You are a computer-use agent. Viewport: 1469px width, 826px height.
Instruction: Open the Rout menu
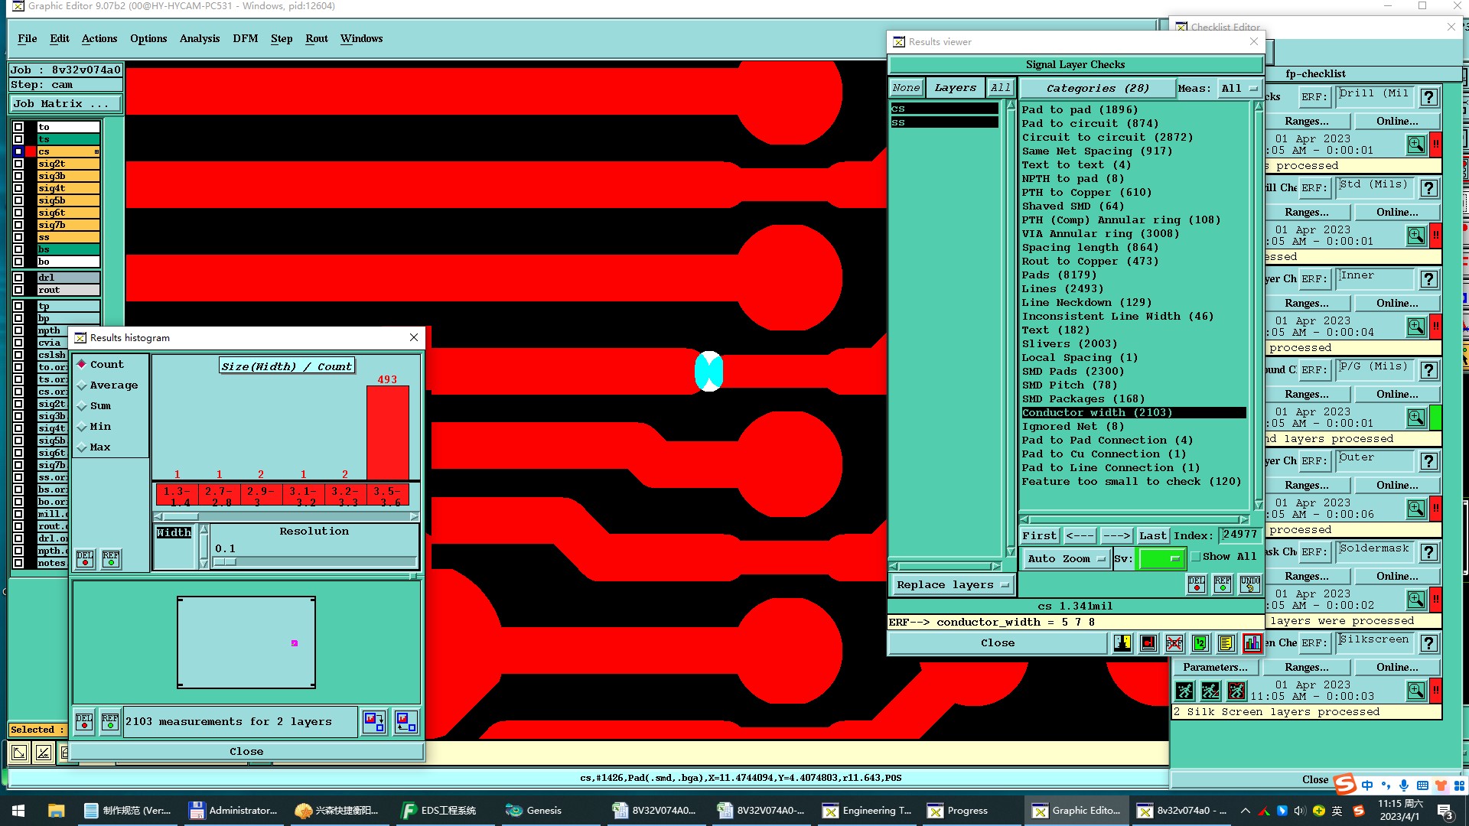point(317,39)
